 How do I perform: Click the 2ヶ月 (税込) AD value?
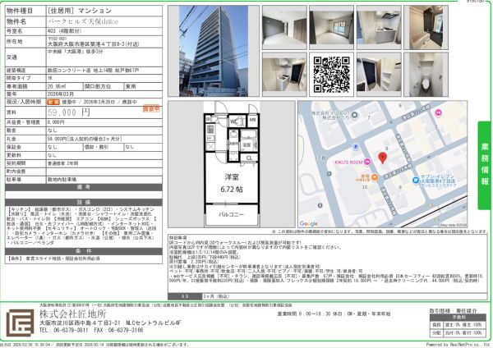pyautogui.click(x=216, y=296)
